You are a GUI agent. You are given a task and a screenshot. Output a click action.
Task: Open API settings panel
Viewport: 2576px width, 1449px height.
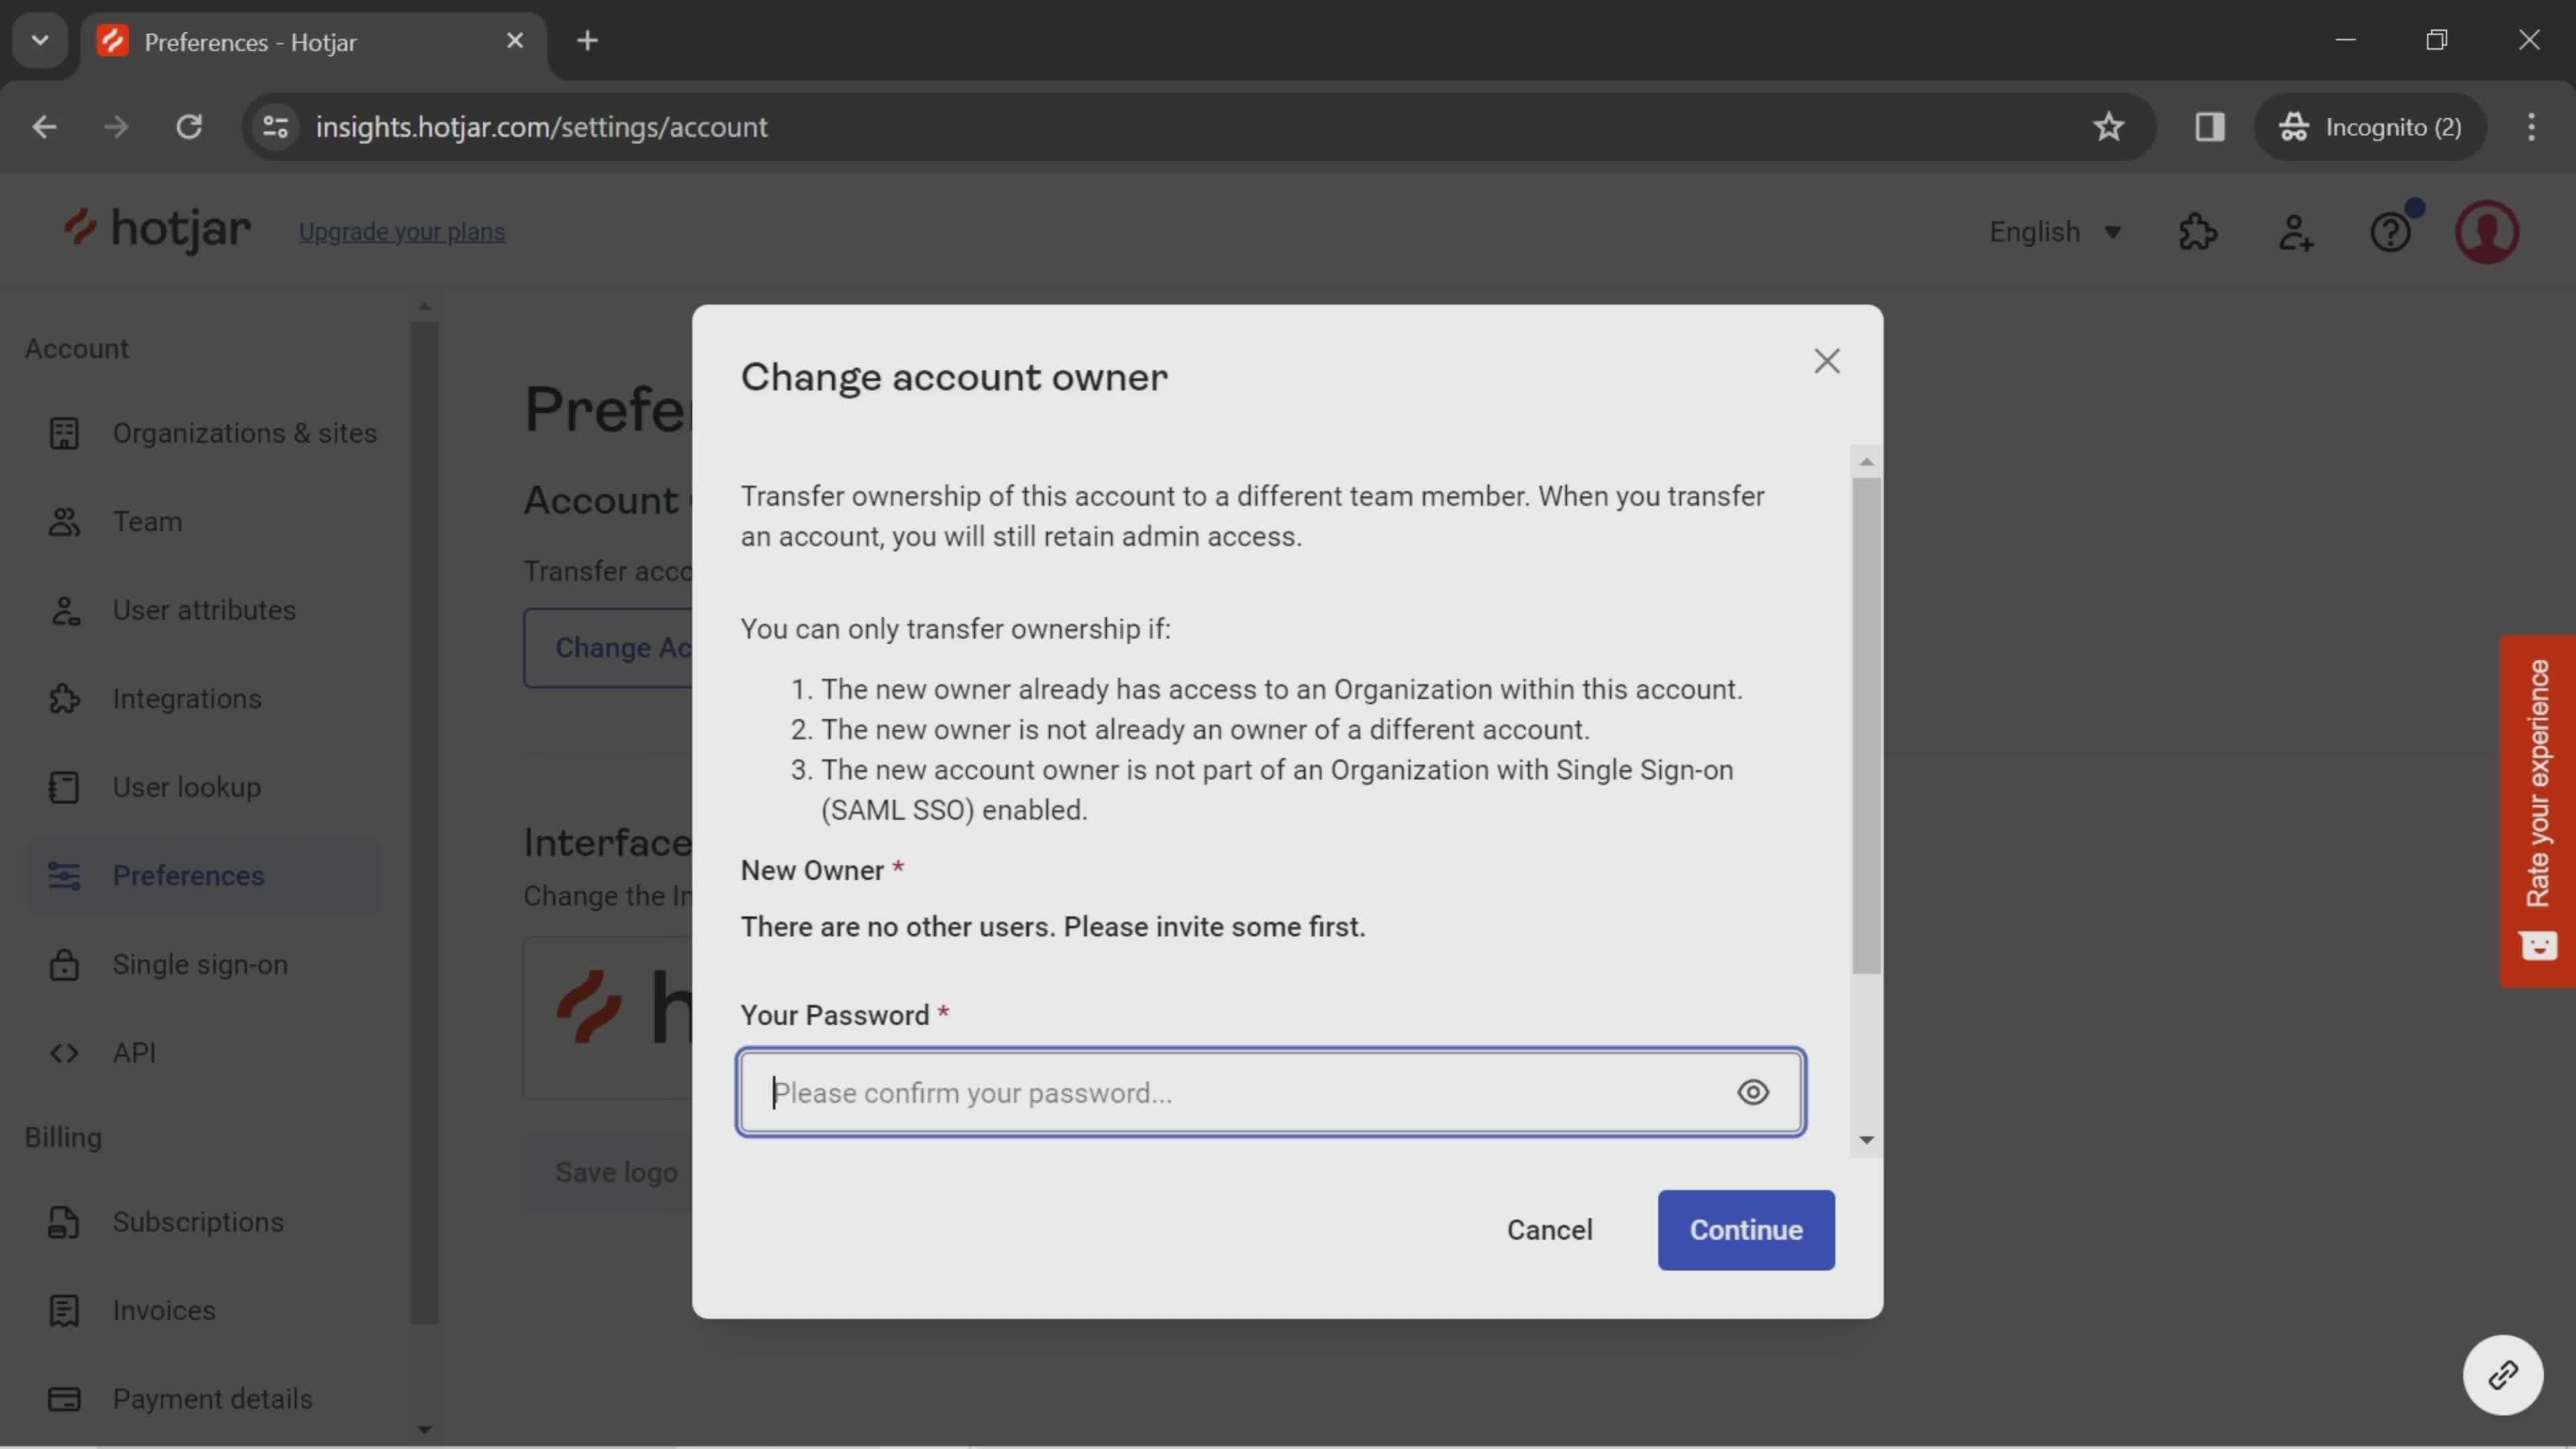pyautogui.click(x=133, y=1053)
